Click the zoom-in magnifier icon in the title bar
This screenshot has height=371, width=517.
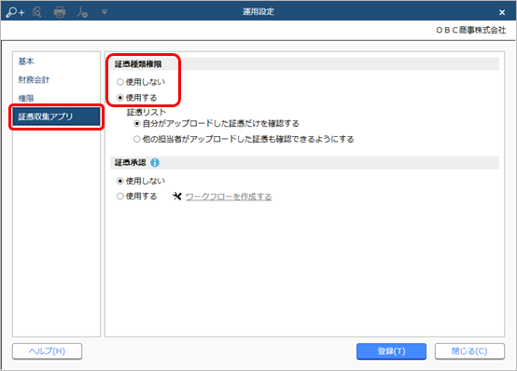[x=15, y=12]
